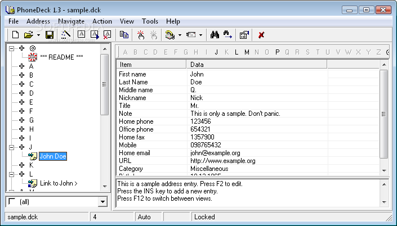Open the properties sheet icon
The height and width of the screenshot is (226, 397).
pos(244,35)
